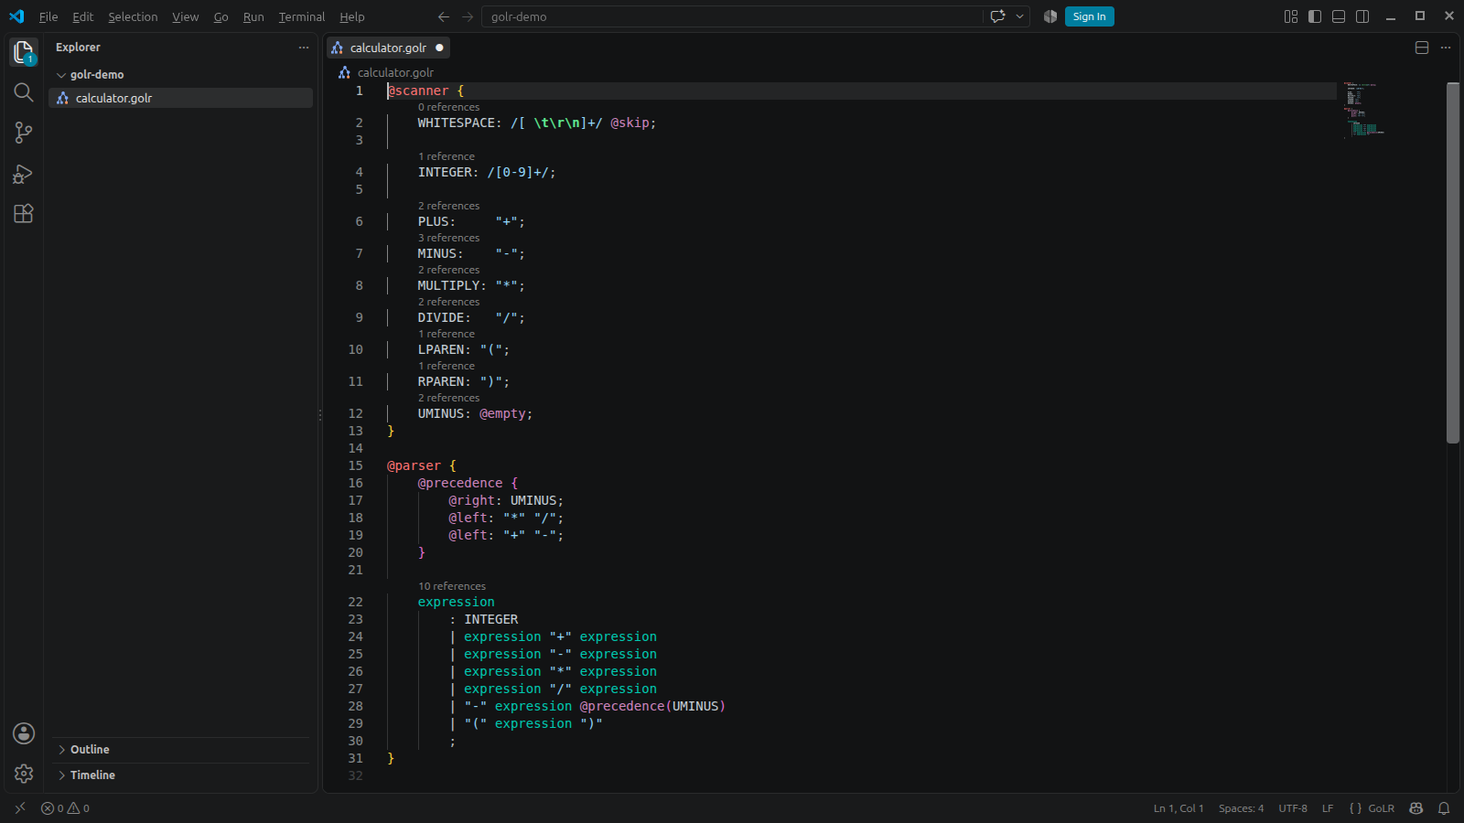
Task: Go forward with the right arrow
Action: 468,16
